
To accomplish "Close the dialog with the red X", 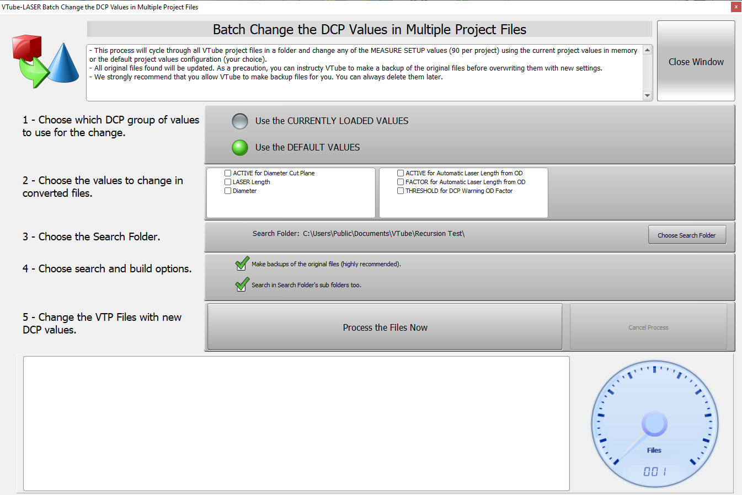I will tap(736, 7).
